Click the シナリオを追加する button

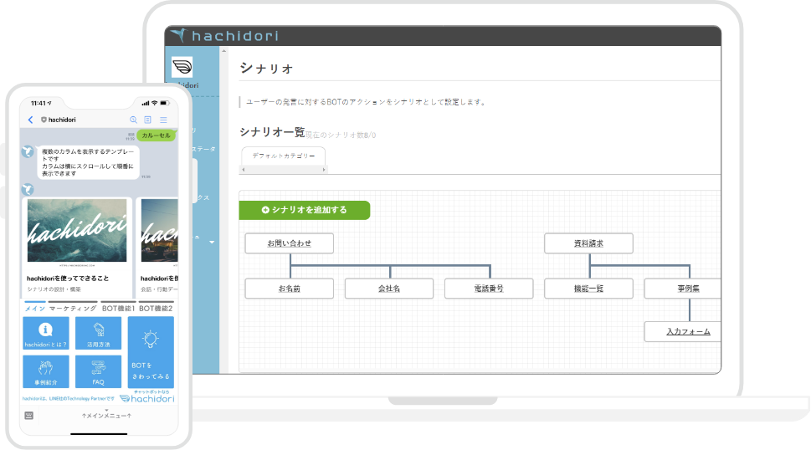[305, 210]
